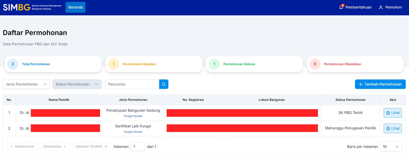The width and height of the screenshot is (409, 160).
Task: Open notifications bell icon
Action: click(x=341, y=7)
